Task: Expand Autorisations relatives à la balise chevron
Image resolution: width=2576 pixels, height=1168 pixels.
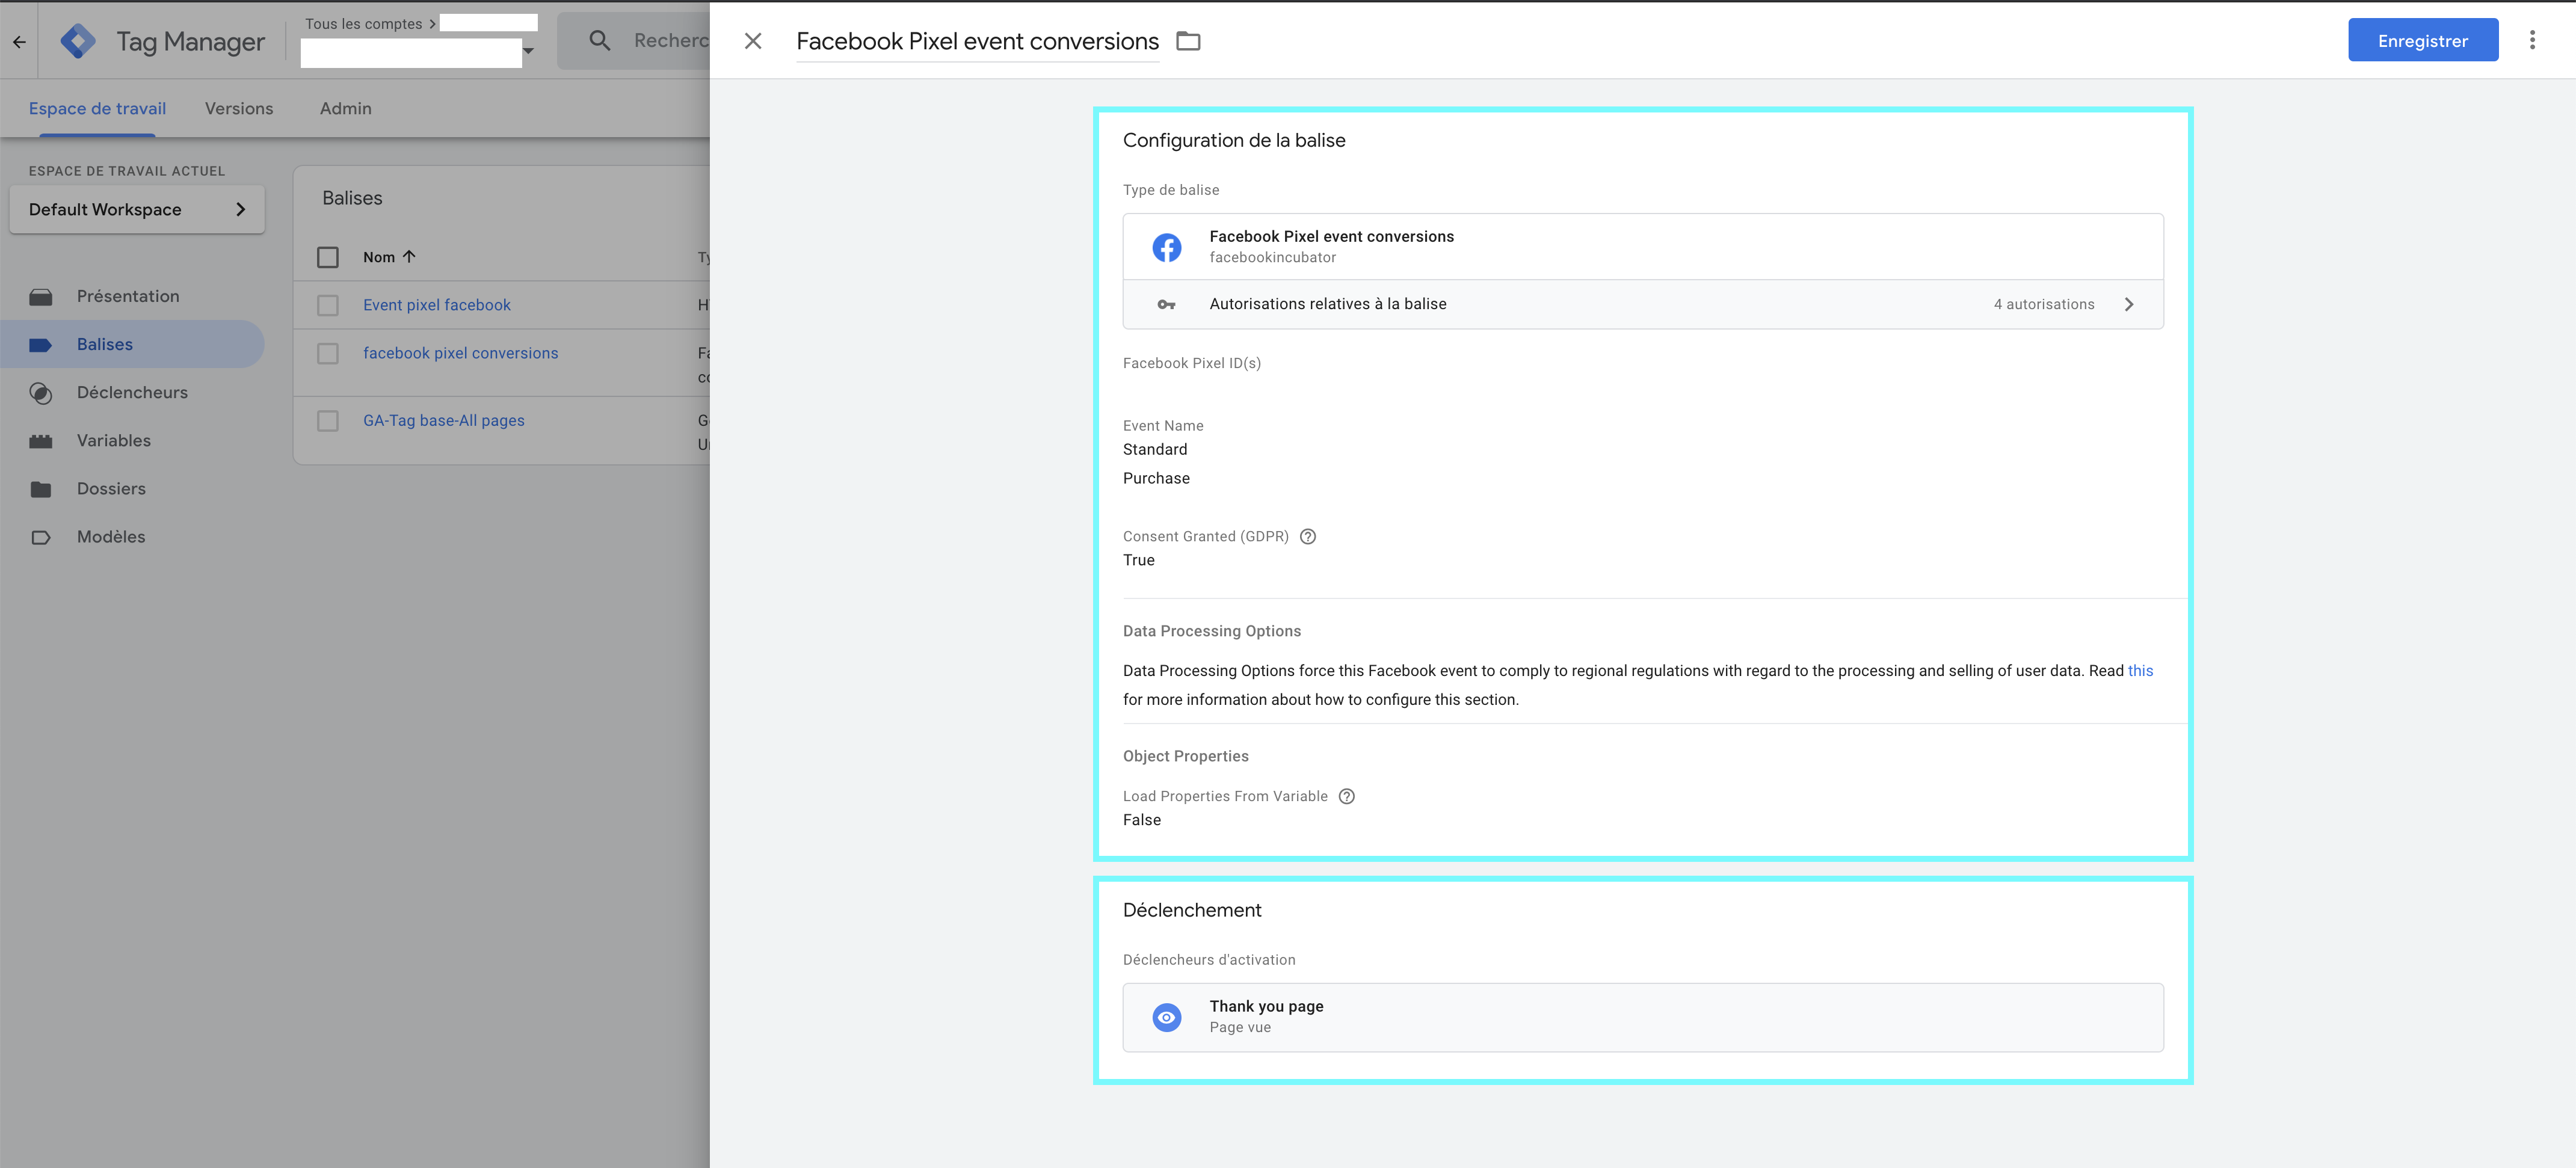Action: [2129, 304]
